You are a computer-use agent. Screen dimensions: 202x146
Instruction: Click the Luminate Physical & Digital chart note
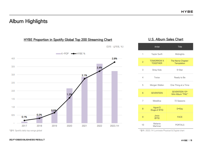click(162, 131)
